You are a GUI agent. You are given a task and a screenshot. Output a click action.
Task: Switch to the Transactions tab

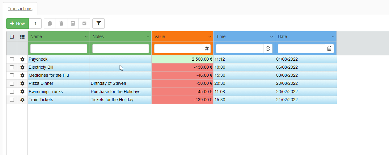(x=20, y=9)
